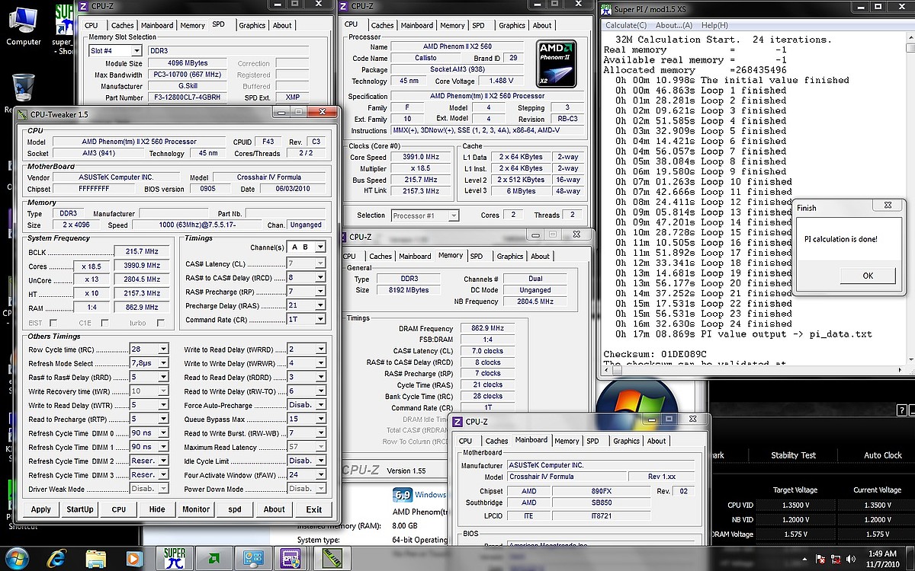Open the Calculate(C) menu in Super PI
Viewport: 915px width, 571px height.
[627, 25]
